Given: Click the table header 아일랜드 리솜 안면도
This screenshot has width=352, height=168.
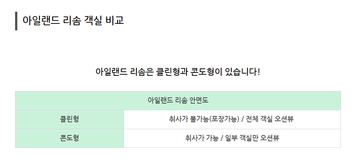Looking at the screenshot, I should pos(178,101).
